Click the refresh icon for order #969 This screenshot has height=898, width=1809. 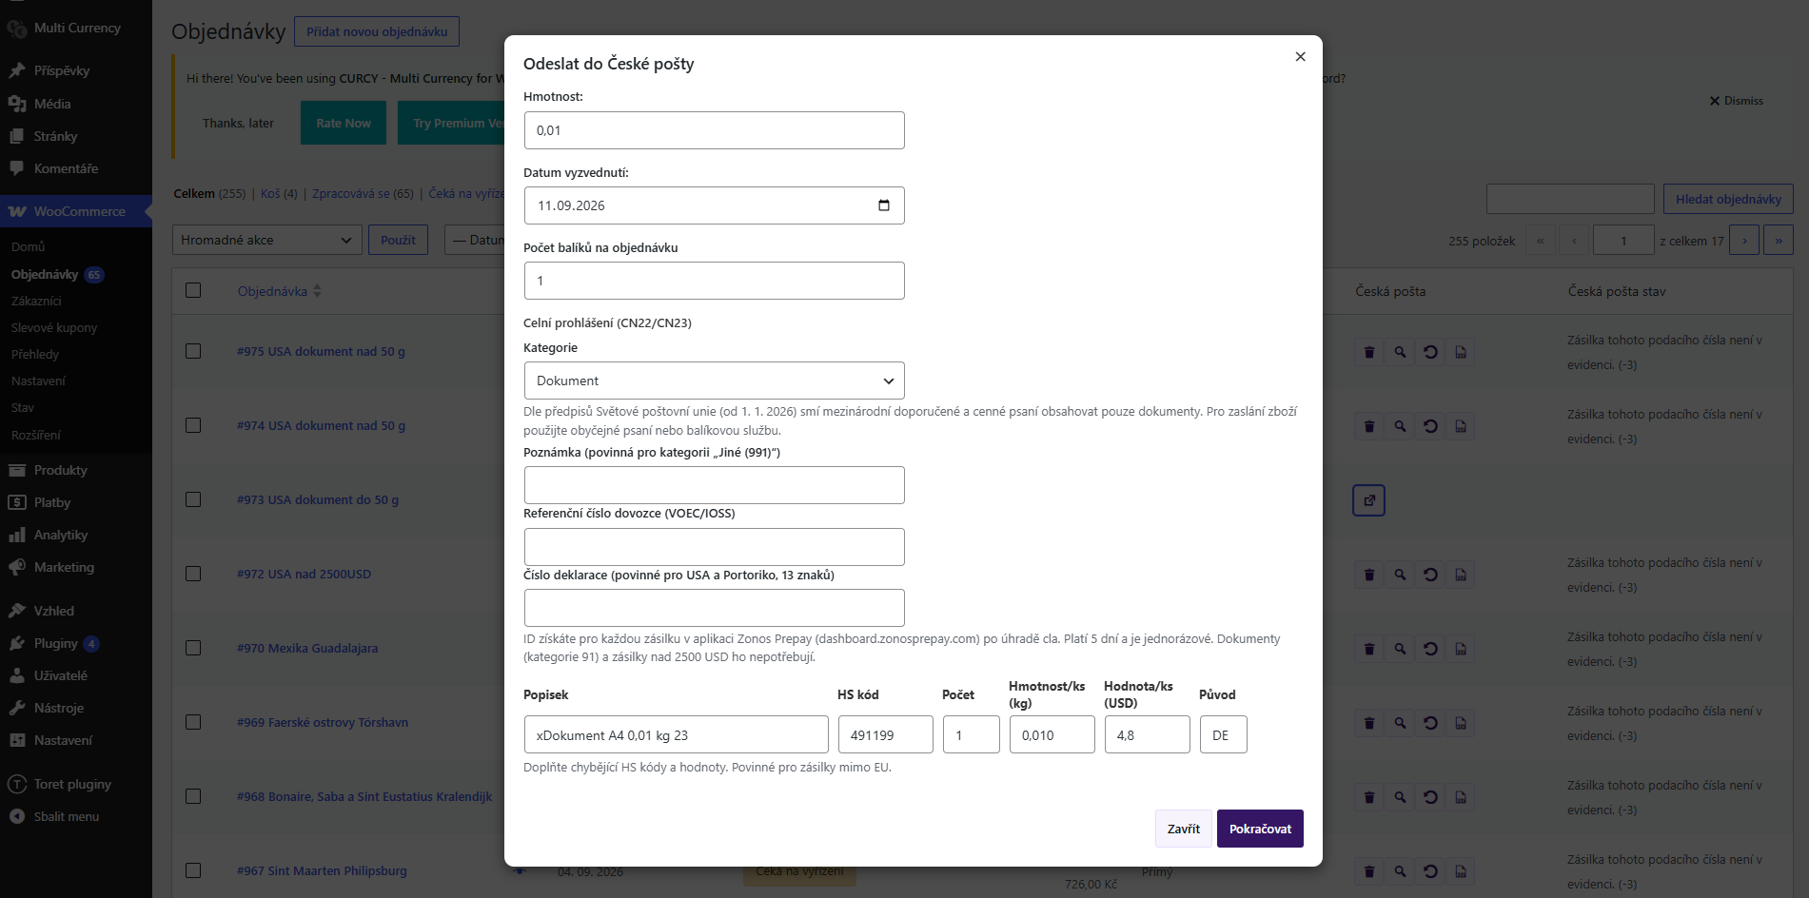pos(1430,723)
